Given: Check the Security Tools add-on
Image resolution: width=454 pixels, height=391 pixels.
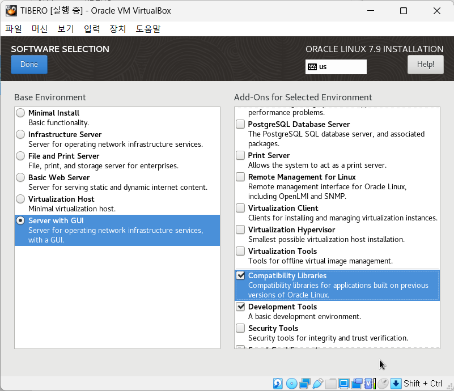Looking at the screenshot, I should (240, 328).
